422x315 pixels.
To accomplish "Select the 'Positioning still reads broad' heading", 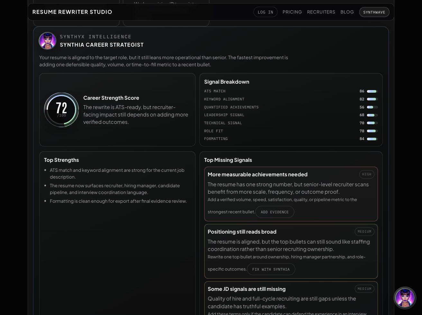I will (242, 232).
